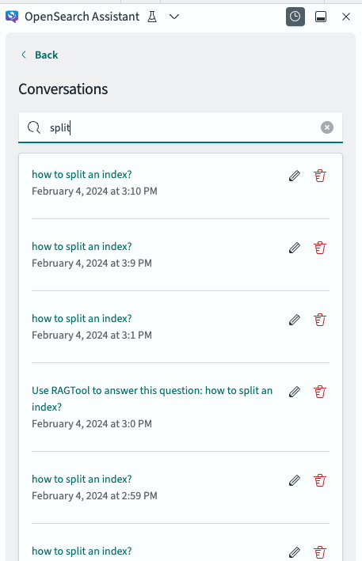Expand the chevron beside OpenSearch Assistant

coord(174,17)
